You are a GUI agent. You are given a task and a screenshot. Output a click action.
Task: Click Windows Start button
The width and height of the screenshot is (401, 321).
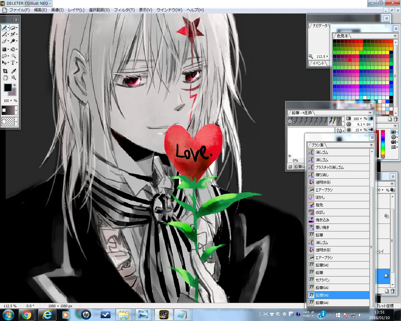pyautogui.click(x=8, y=315)
